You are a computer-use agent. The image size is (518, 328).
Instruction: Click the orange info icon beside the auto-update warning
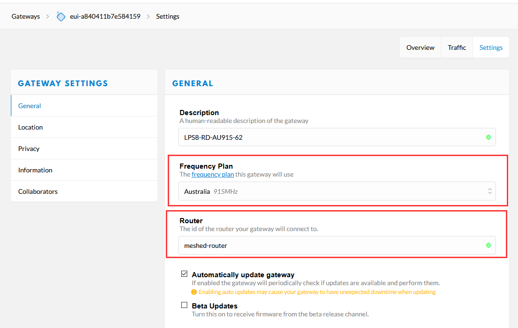194,292
